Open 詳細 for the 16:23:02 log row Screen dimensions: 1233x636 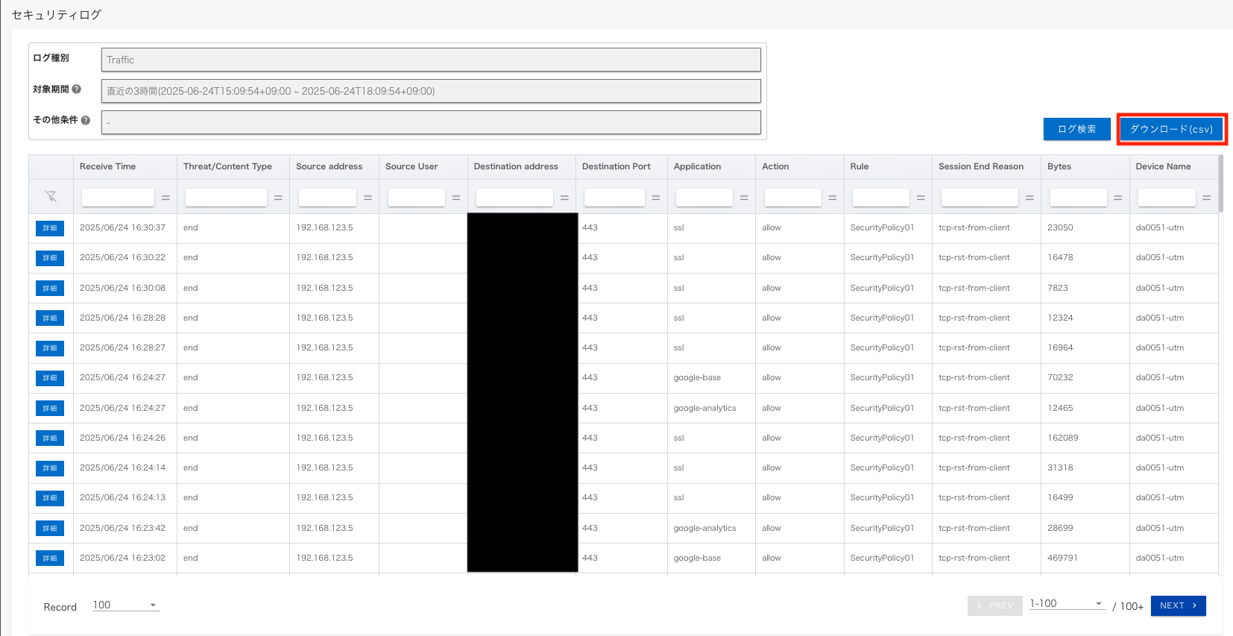tap(50, 558)
